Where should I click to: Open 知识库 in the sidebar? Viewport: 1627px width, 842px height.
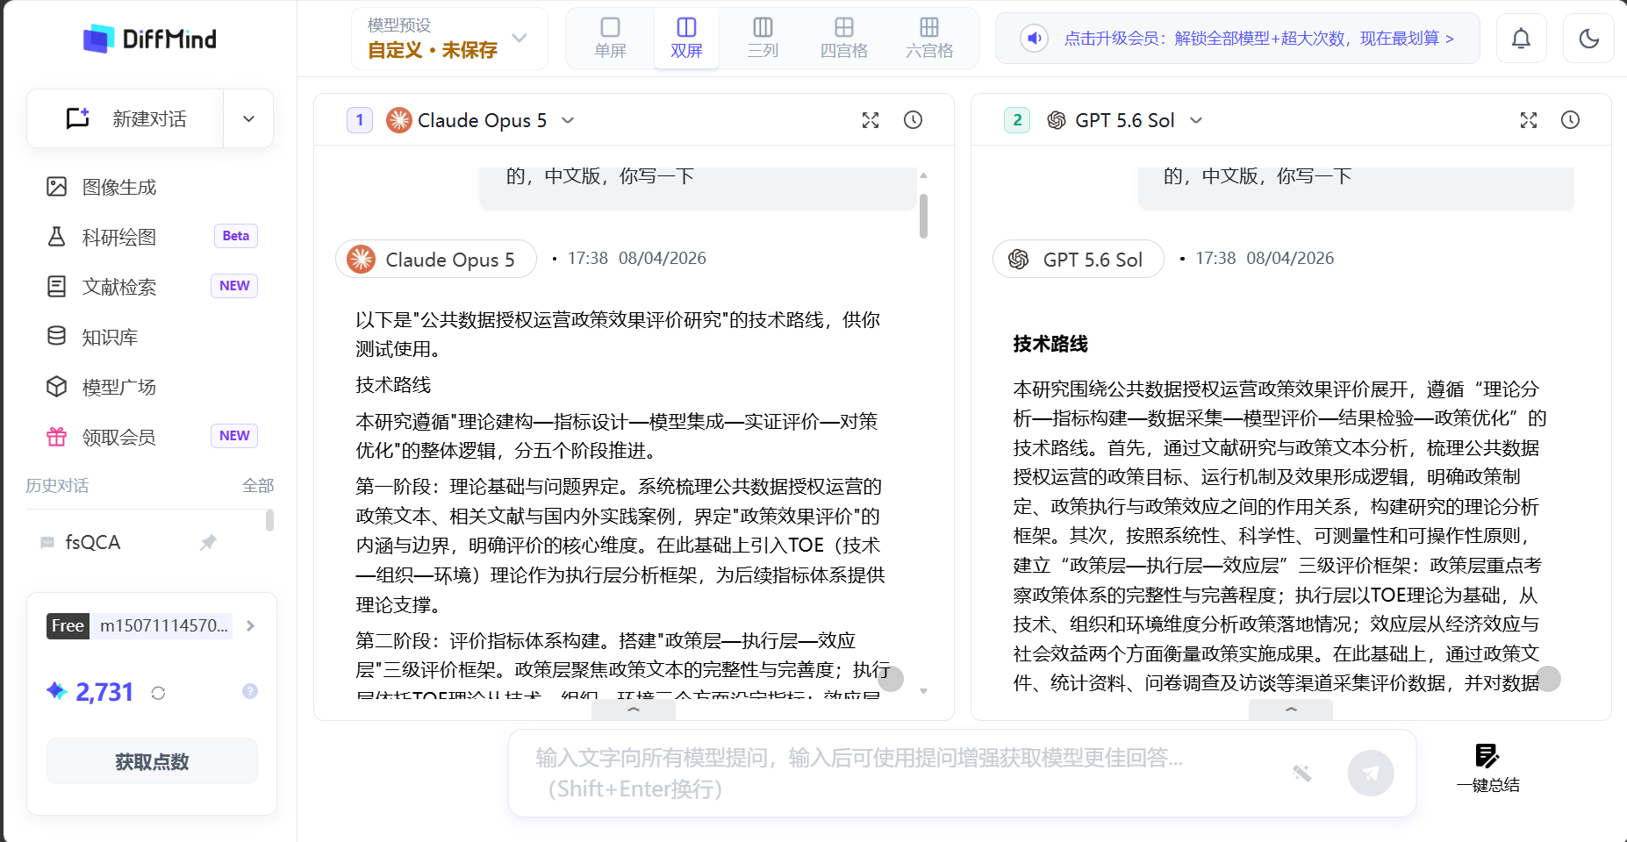(x=110, y=337)
